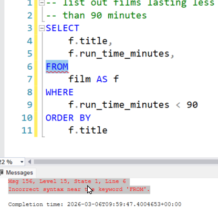Click the comment text on line 1

pos(130,3)
